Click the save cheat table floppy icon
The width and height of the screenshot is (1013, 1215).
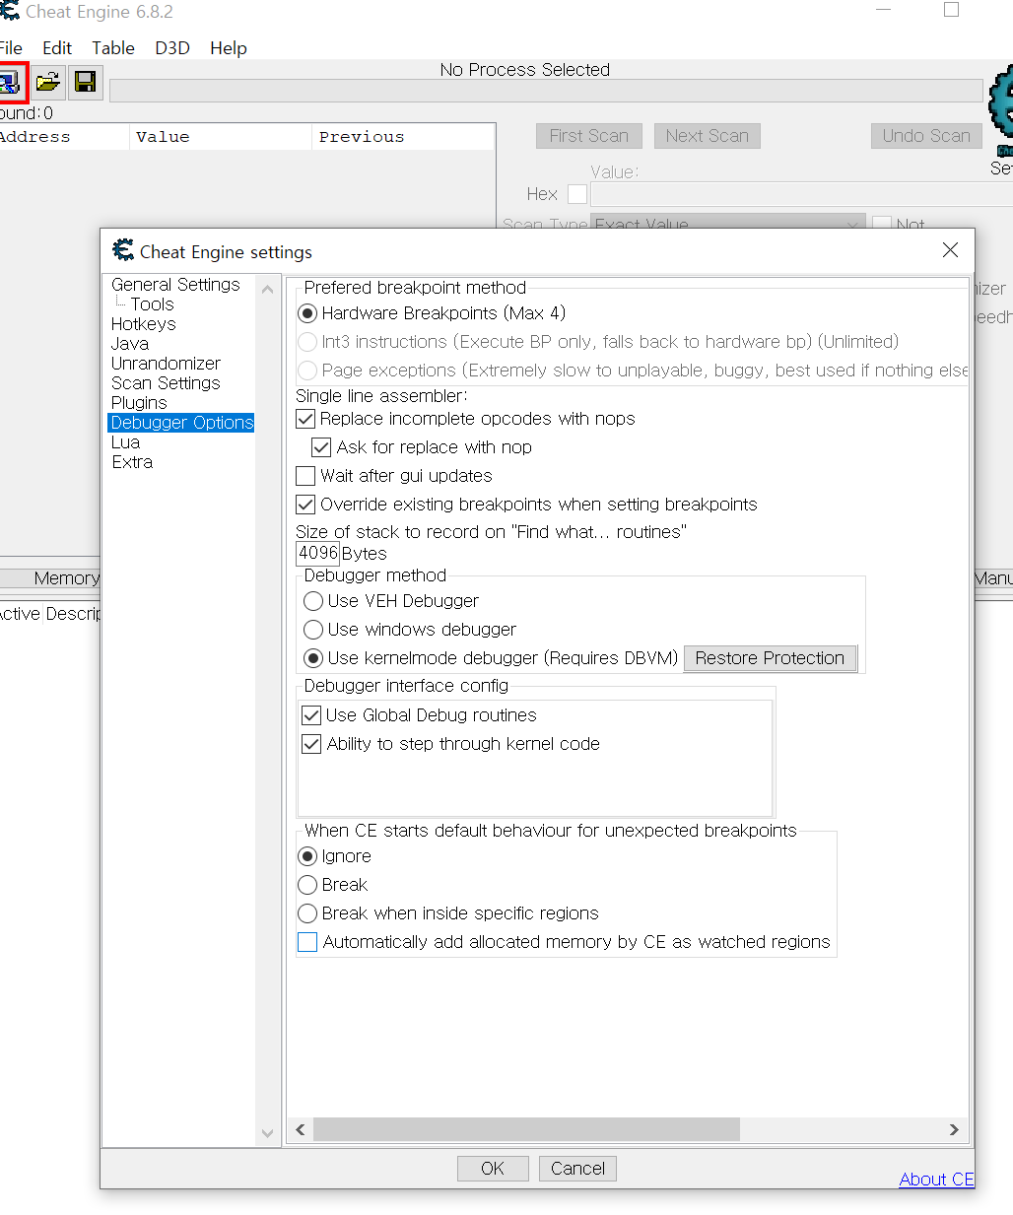85,83
